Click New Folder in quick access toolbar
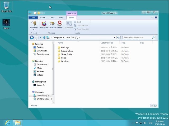Screen dimensions: 169x126 click(x=39, y=13)
